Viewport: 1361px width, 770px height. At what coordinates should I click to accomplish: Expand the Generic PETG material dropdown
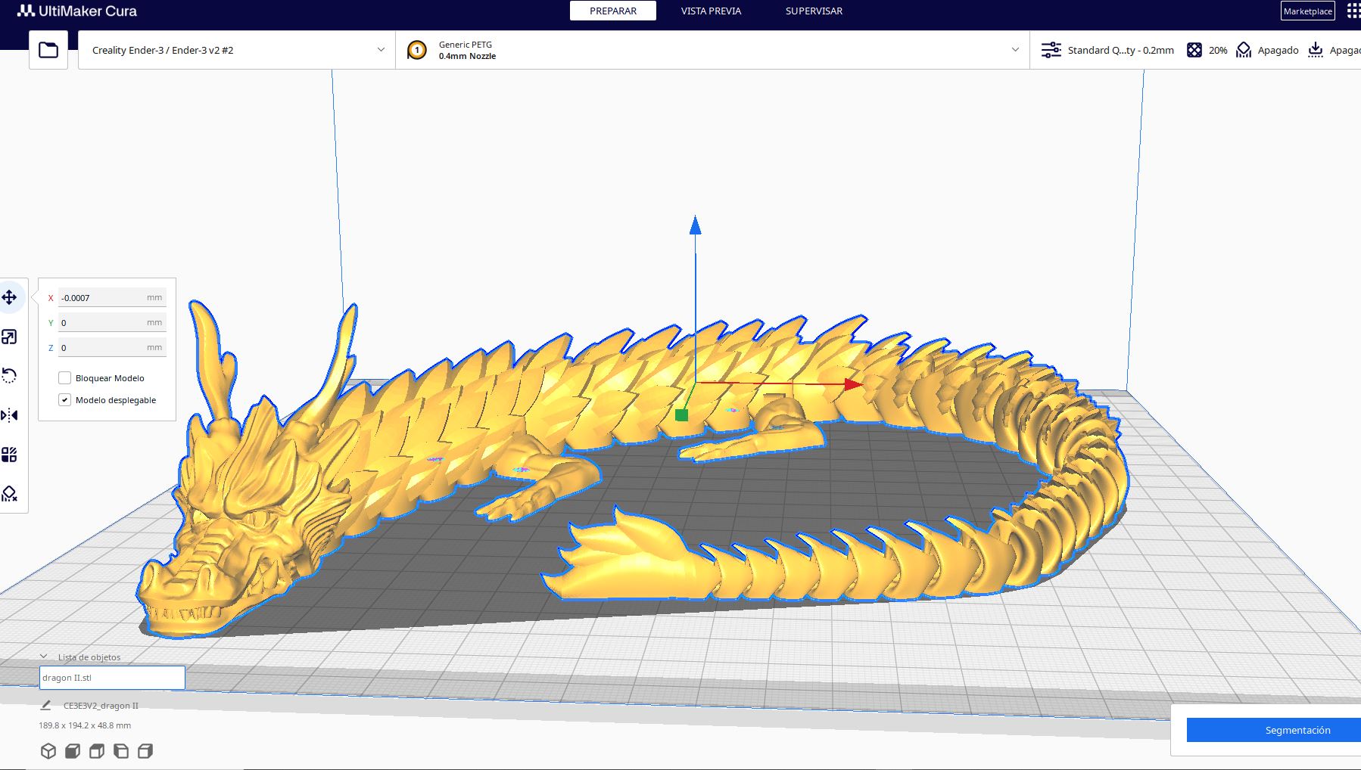(x=712, y=50)
